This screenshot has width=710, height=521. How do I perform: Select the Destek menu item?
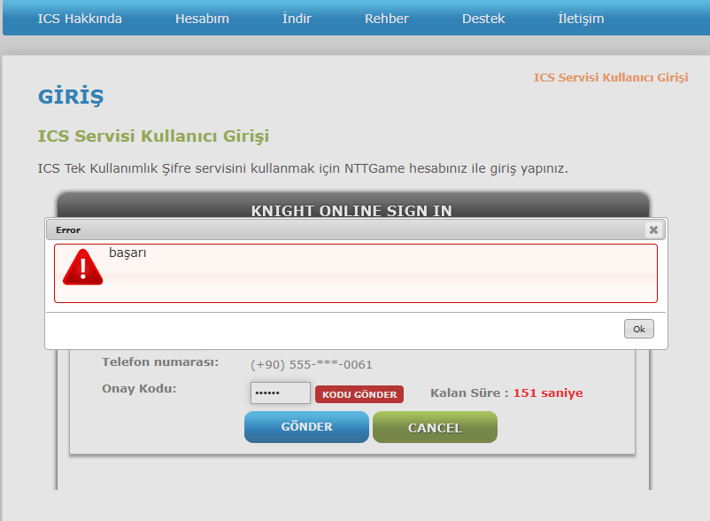click(x=483, y=19)
